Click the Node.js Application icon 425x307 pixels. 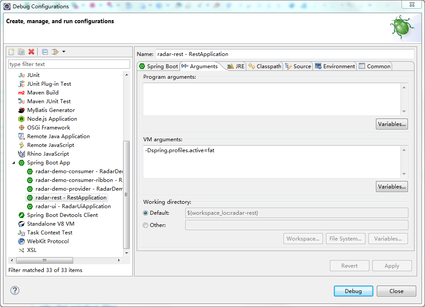pos(21,119)
